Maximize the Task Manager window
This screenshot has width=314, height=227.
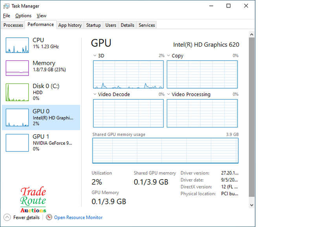pyautogui.click(x=228, y=6)
